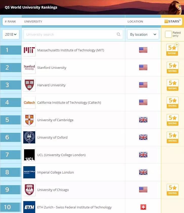Open the Harvard University link
Screen dimensions: 184x213
[x=51, y=85]
